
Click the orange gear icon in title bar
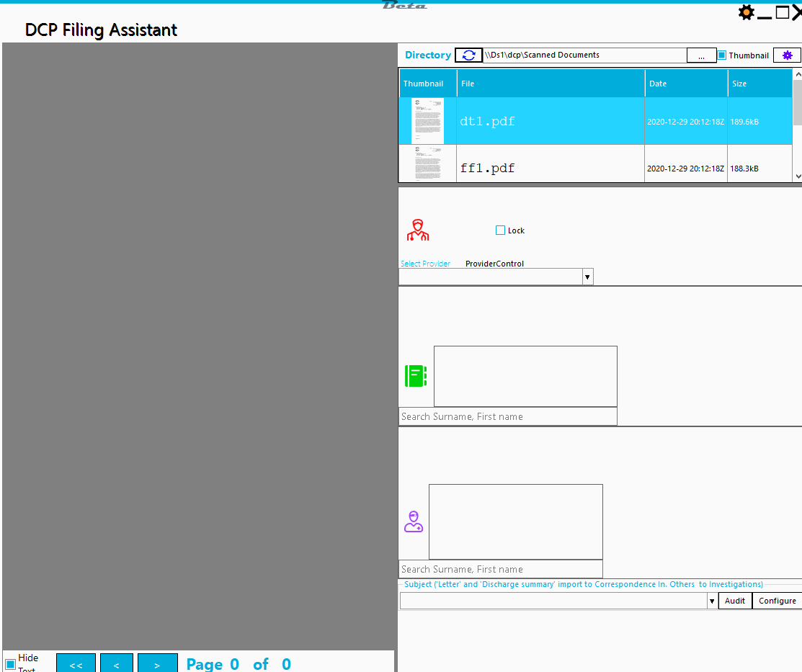(746, 12)
